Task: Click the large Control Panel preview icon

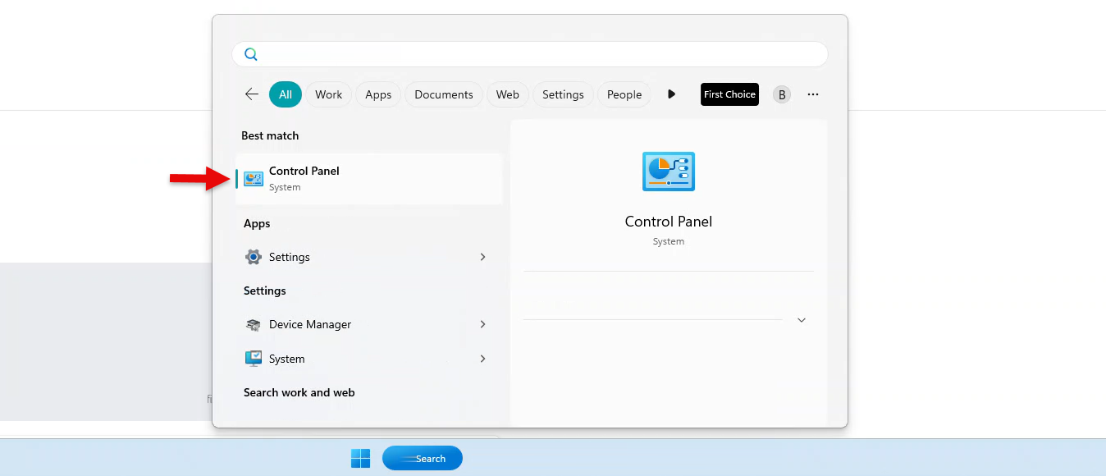Action: (668, 172)
